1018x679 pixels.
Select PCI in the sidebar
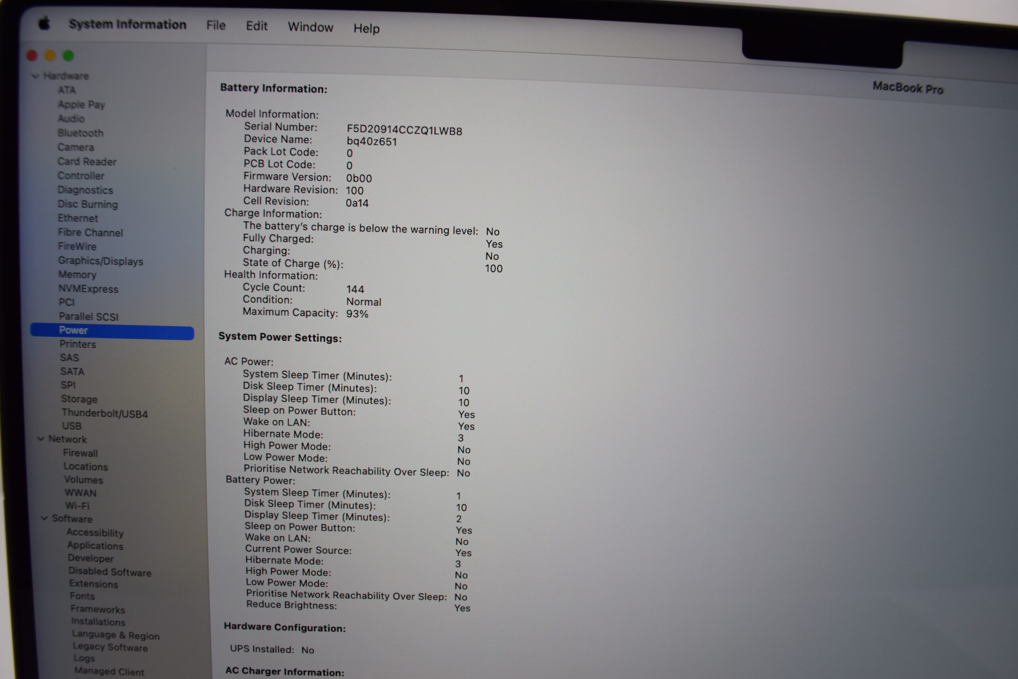coord(67,302)
